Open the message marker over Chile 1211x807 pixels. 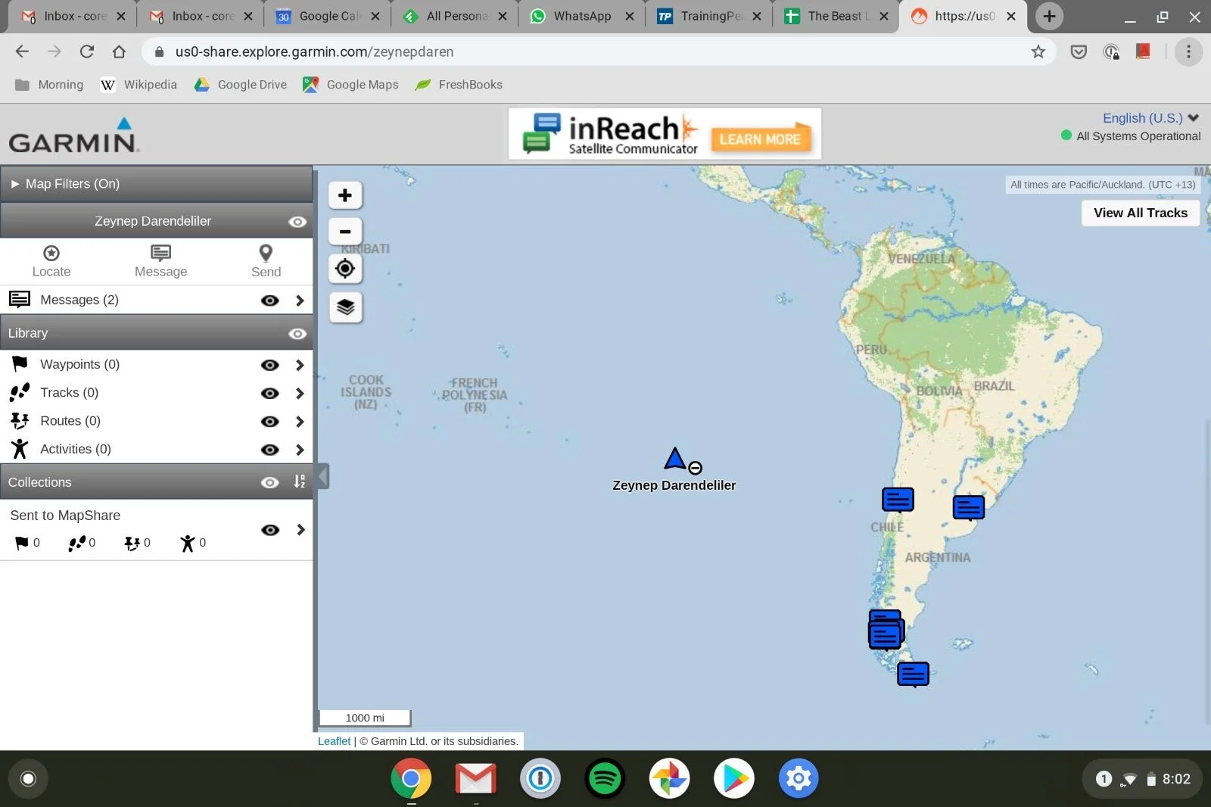(898, 500)
